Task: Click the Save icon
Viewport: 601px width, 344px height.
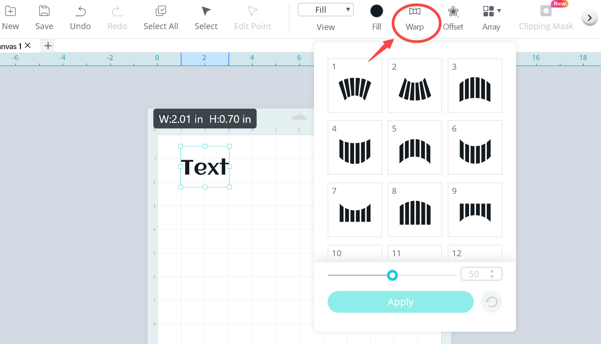Action: 44,12
